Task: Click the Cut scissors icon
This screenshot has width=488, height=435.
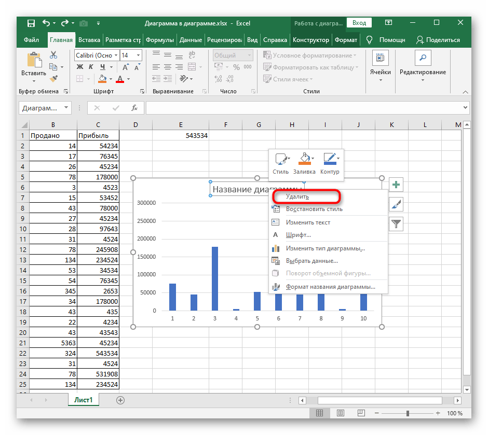Action: click(53, 55)
